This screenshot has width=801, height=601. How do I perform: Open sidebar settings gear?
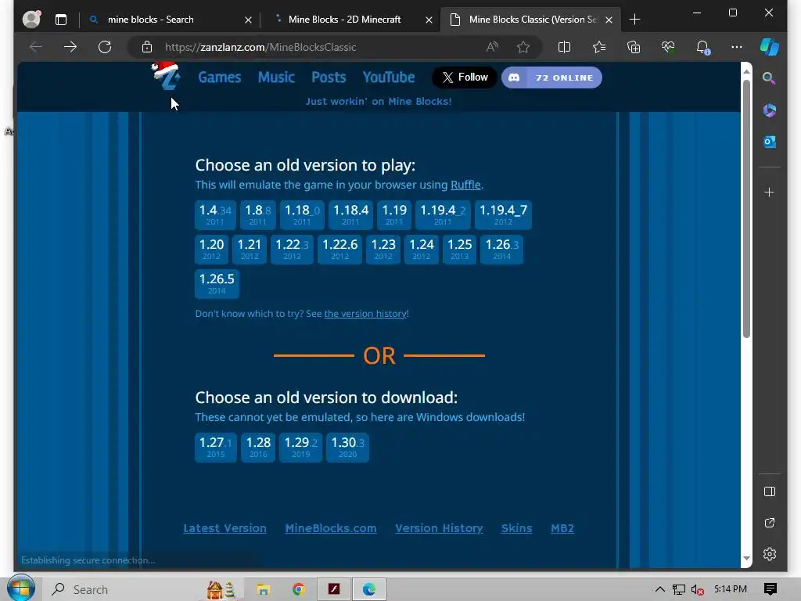click(x=770, y=554)
